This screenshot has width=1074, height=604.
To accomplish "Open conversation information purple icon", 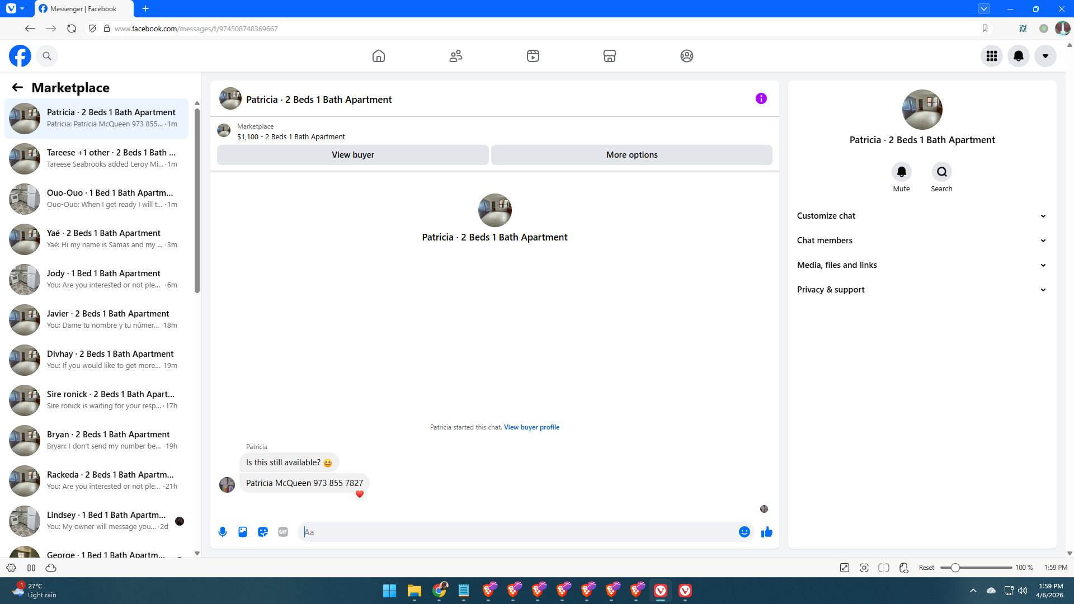I will (x=761, y=98).
